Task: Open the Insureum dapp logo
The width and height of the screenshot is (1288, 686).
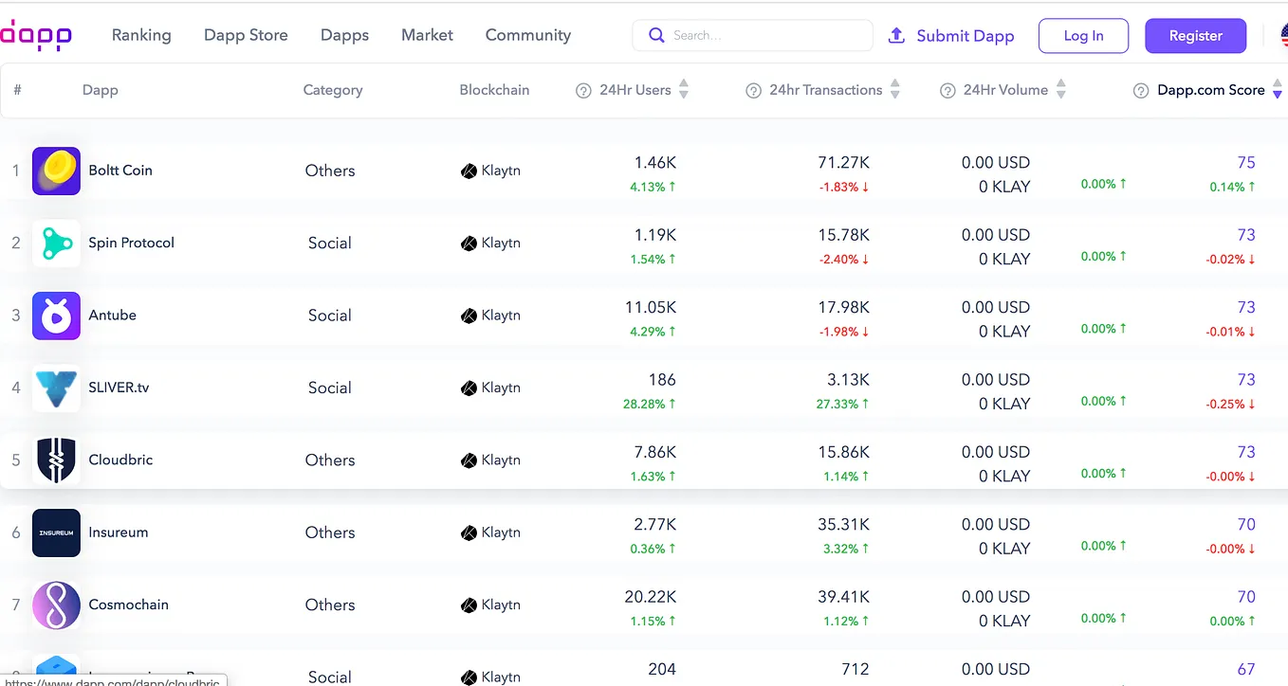Action: pos(56,533)
